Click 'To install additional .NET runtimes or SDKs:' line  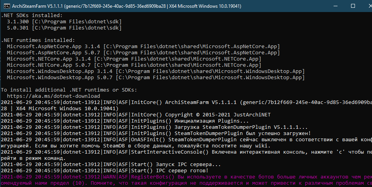click(69, 90)
